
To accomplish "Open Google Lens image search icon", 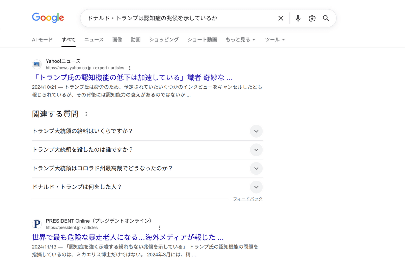I will (312, 18).
